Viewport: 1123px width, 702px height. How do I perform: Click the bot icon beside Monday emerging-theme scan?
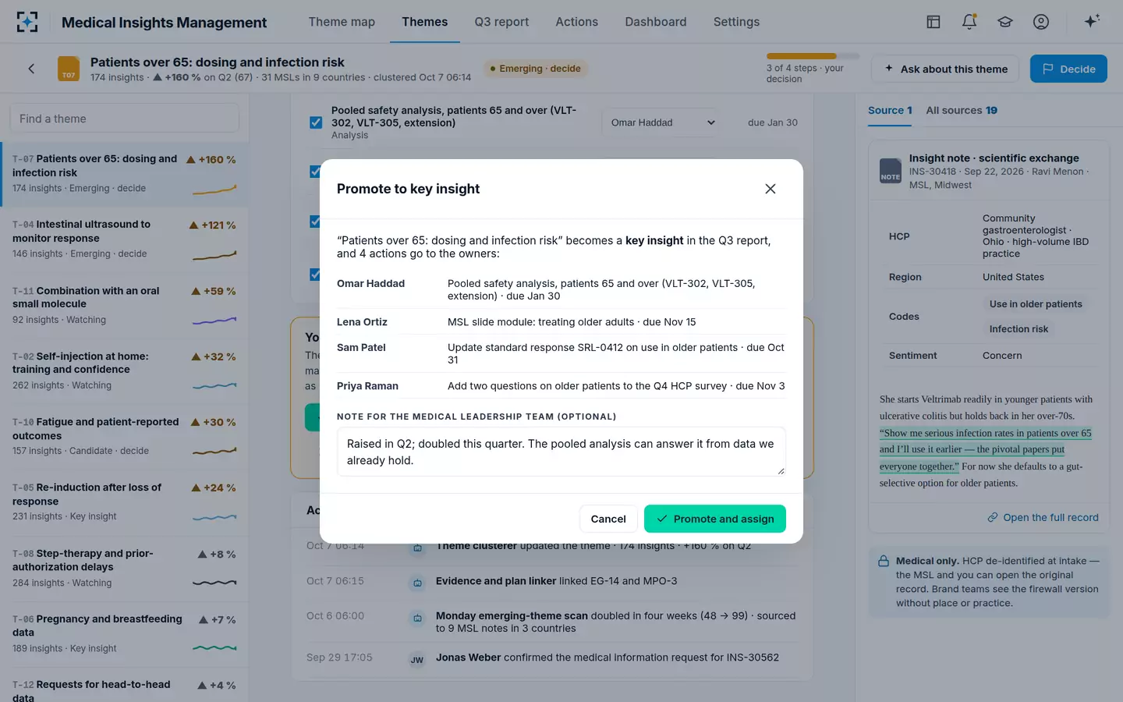click(x=417, y=619)
